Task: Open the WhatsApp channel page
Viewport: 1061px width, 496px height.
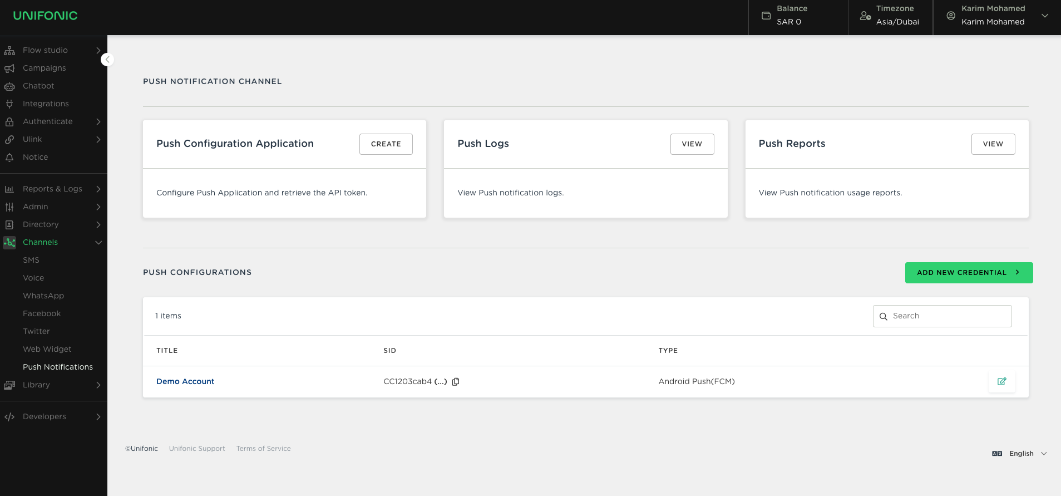Action: (x=43, y=296)
